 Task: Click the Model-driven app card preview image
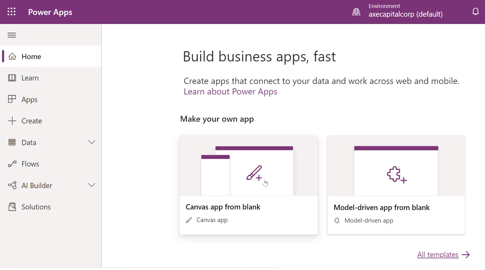click(396, 166)
